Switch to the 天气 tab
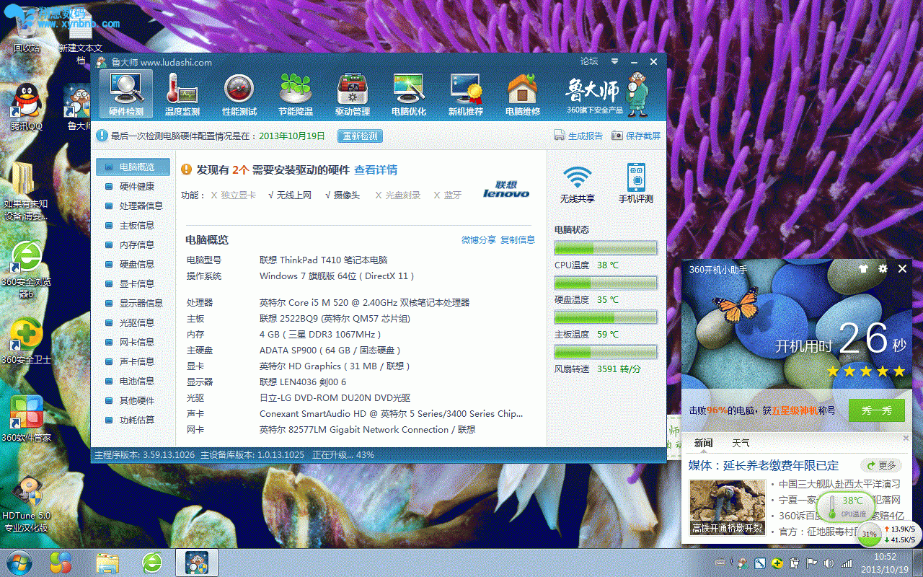Viewport: 923px width, 577px height. [741, 443]
